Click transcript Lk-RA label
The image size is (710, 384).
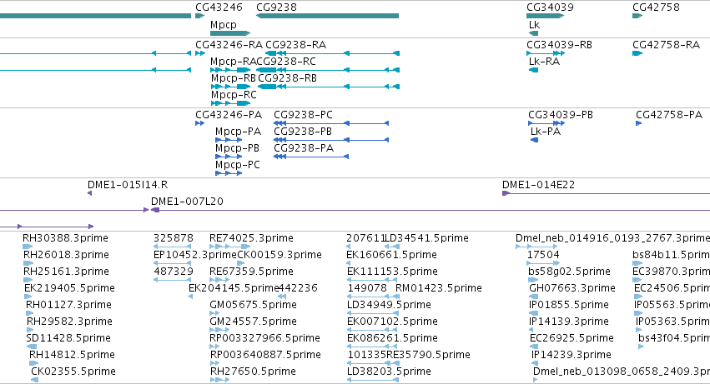[x=544, y=62]
